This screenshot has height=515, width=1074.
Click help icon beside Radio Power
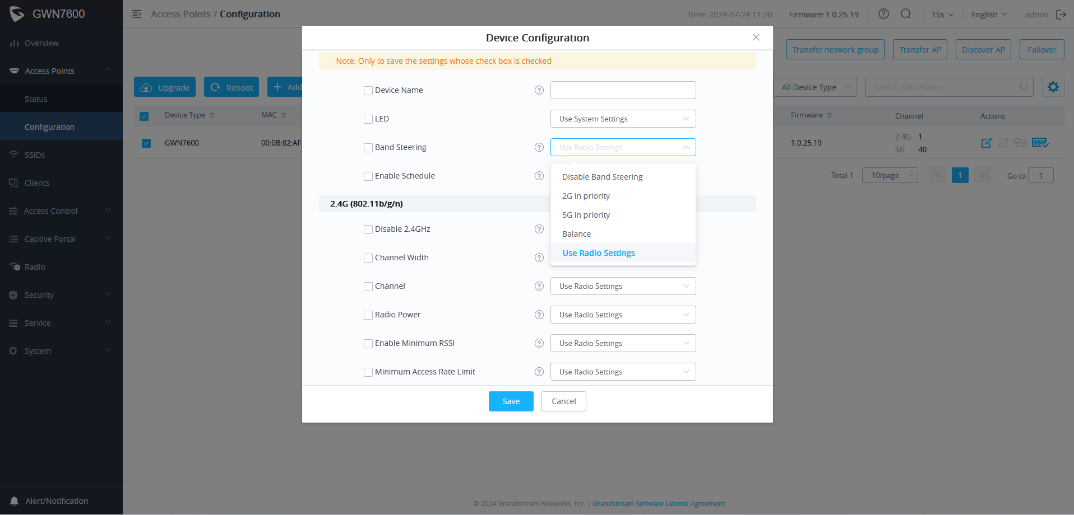539,315
